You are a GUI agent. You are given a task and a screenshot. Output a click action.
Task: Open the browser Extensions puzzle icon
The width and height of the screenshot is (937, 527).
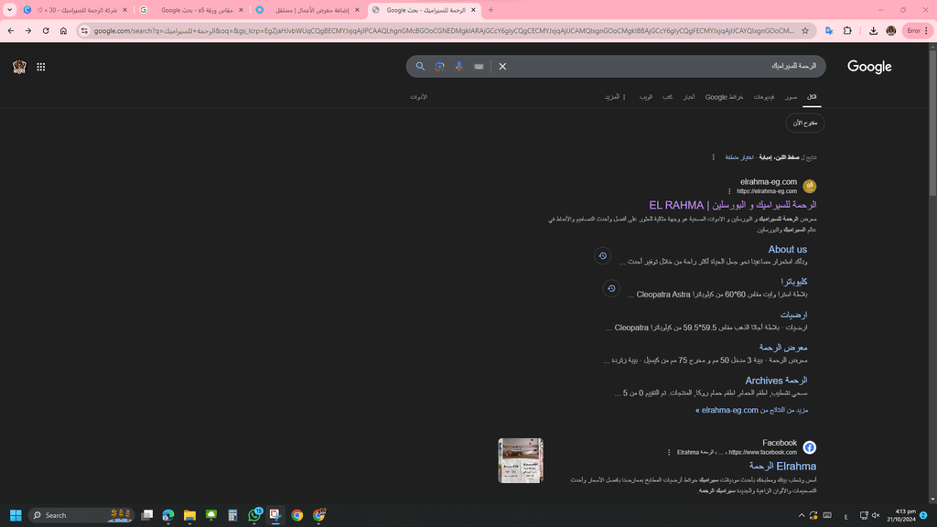847,30
